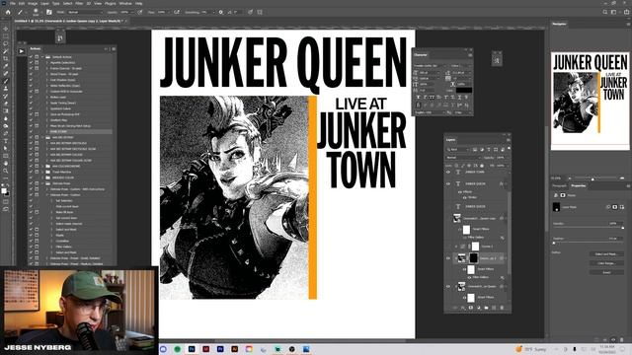Open font style dropdown in Character panel
Image resolution: width=632 pixels, height=355 pixels.
click(460, 65)
